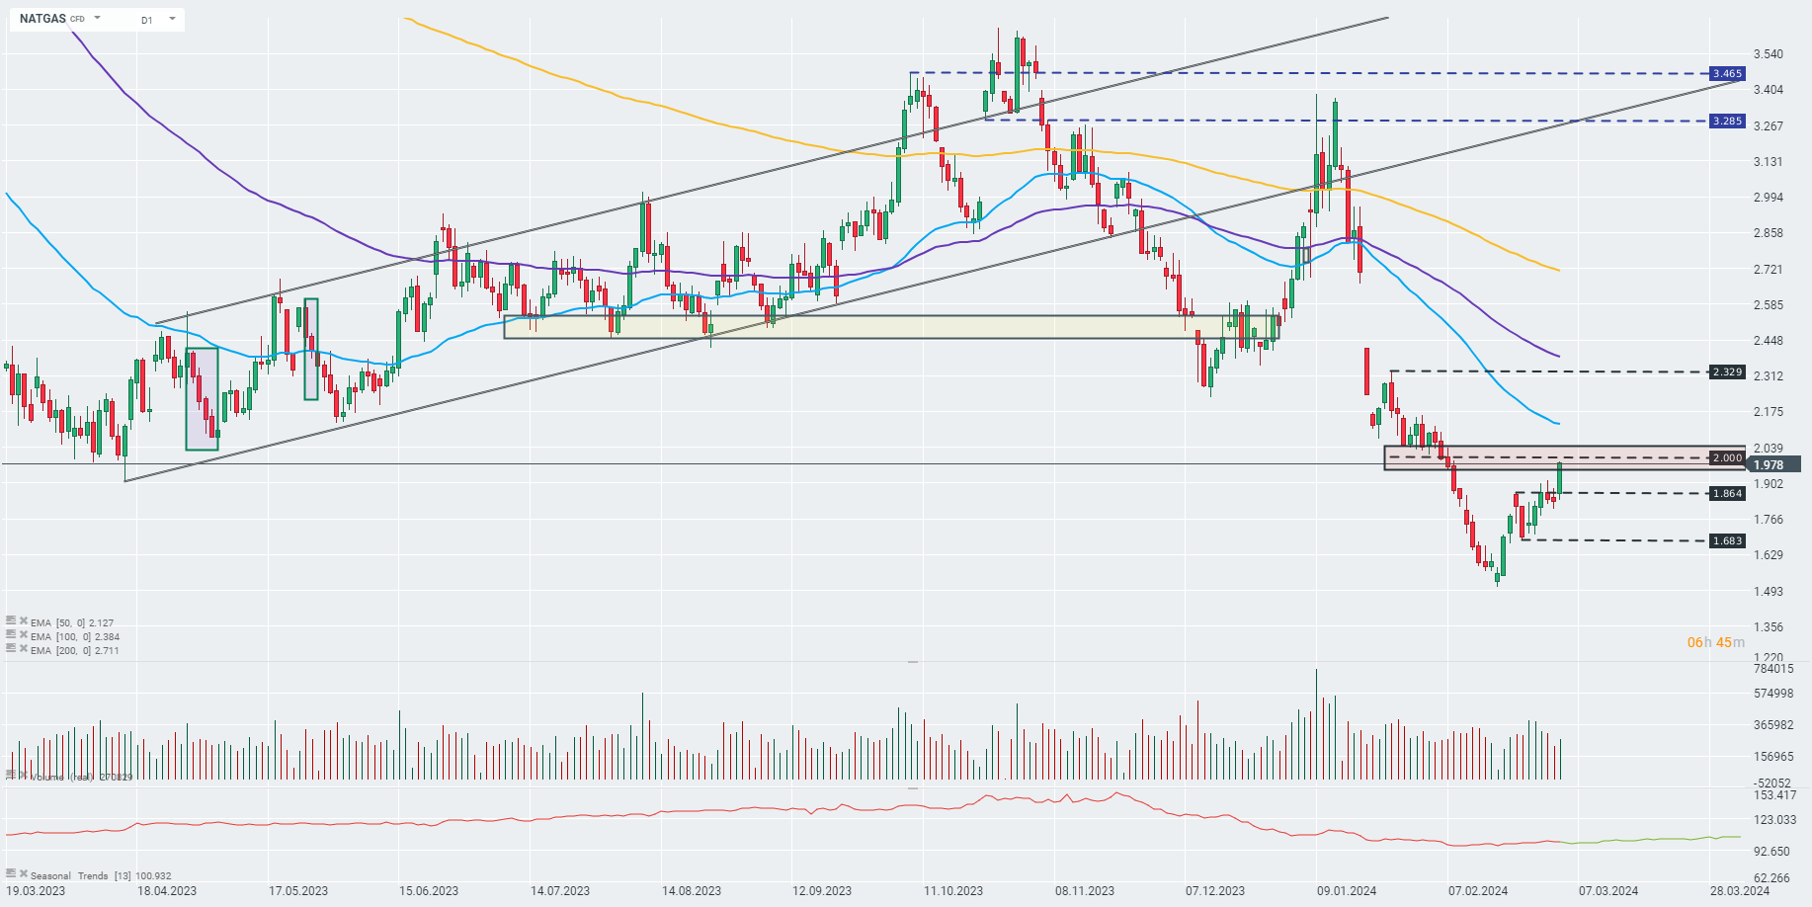Viewport: 1812px width, 907px height.
Task: Select the 2.329 level price label
Action: click(x=1727, y=372)
